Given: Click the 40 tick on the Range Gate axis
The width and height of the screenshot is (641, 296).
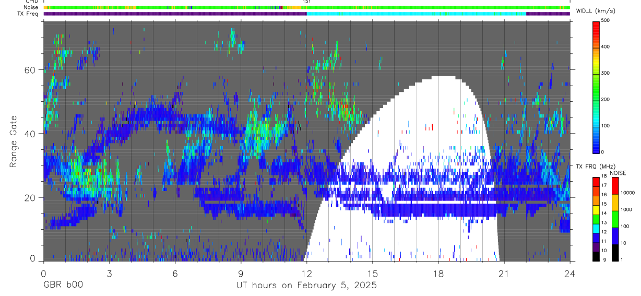Looking at the screenshot, I should tap(31, 134).
